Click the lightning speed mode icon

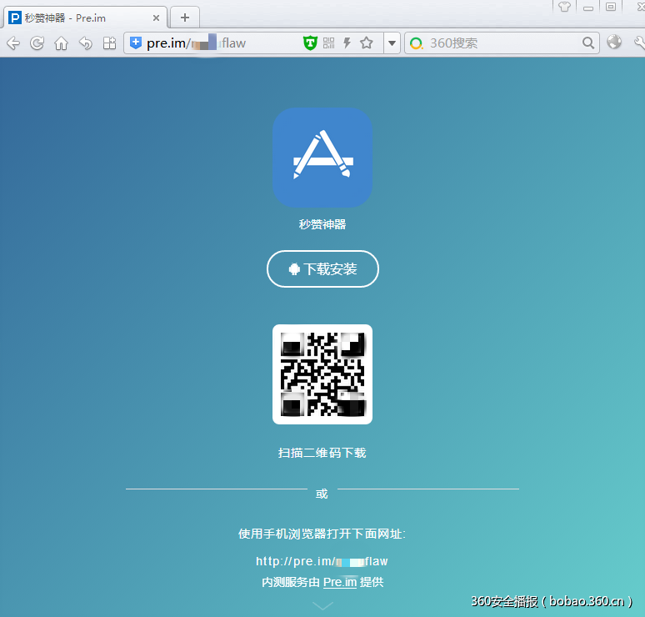tap(347, 43)
